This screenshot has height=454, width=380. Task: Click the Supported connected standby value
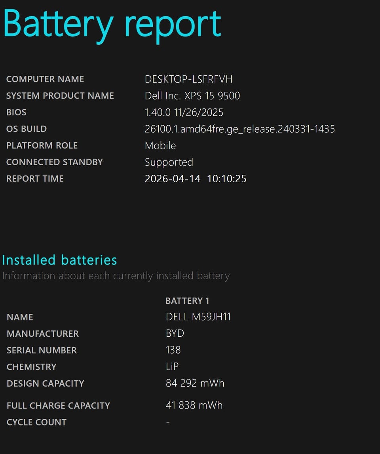pyautogui.click(x=169, y=162)
